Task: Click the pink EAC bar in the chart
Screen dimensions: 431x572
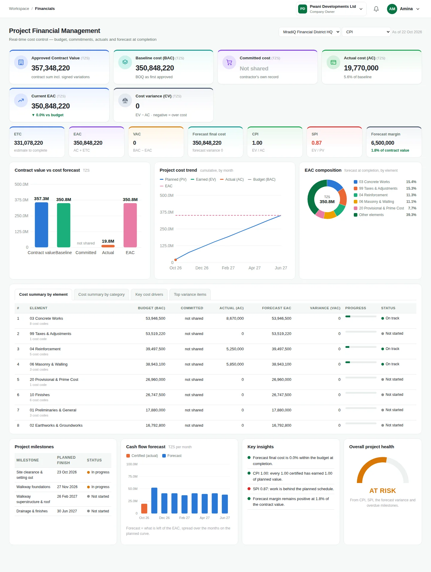Action: 130,225
